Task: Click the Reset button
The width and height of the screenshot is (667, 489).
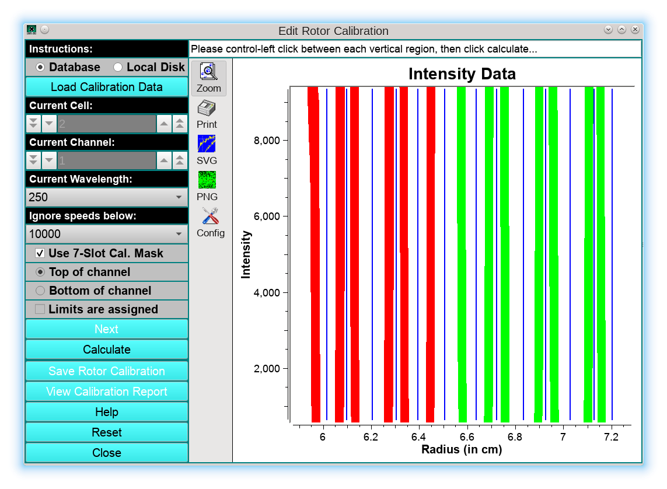Action: click(106, 432)
